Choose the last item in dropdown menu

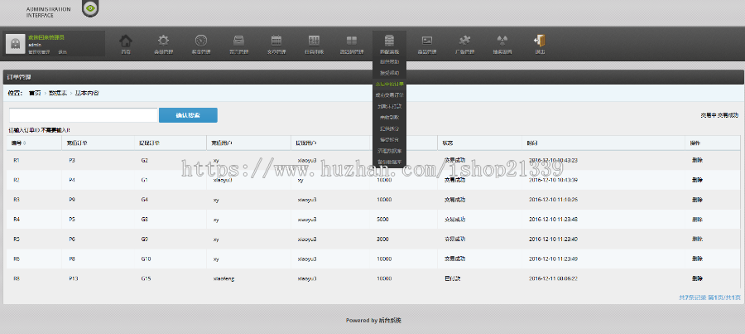[x=389, y=162]
